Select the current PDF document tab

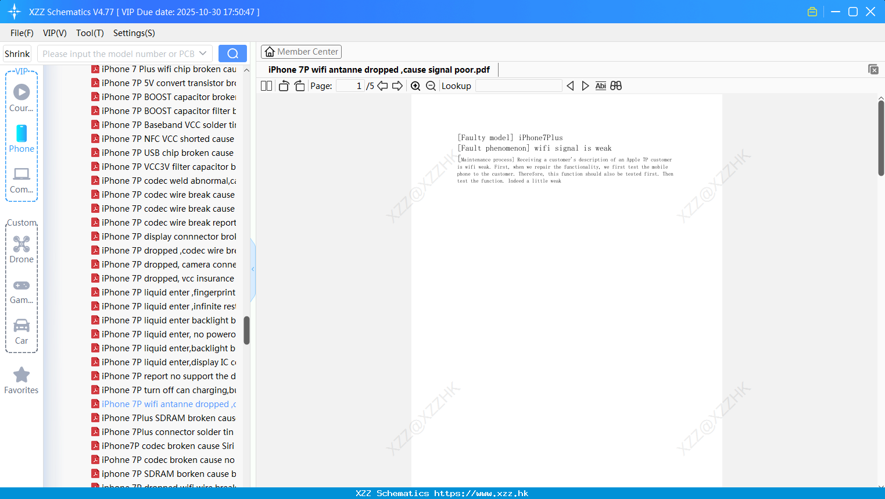[379, 70]
